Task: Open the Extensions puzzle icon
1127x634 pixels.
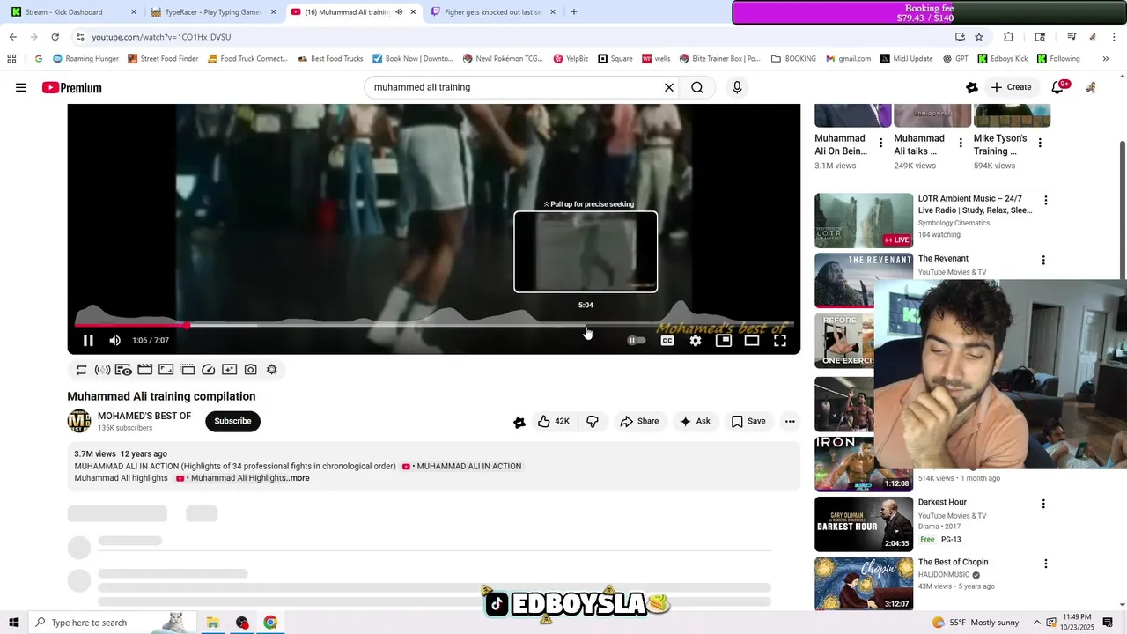Action: pos(1009,37)
